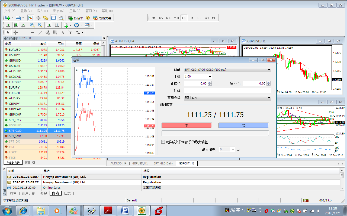Image resolution: width=347 pixels, height=216 pixels.
Task: Switch timeframe to H4
Action: 191,18
